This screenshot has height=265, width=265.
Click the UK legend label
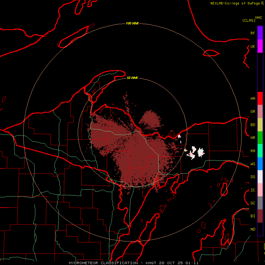pyautogui.click(x=253, y=46)
